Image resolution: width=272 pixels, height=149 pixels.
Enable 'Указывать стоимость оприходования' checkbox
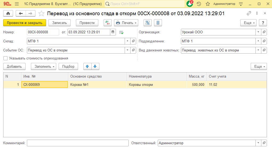(5, 58)
